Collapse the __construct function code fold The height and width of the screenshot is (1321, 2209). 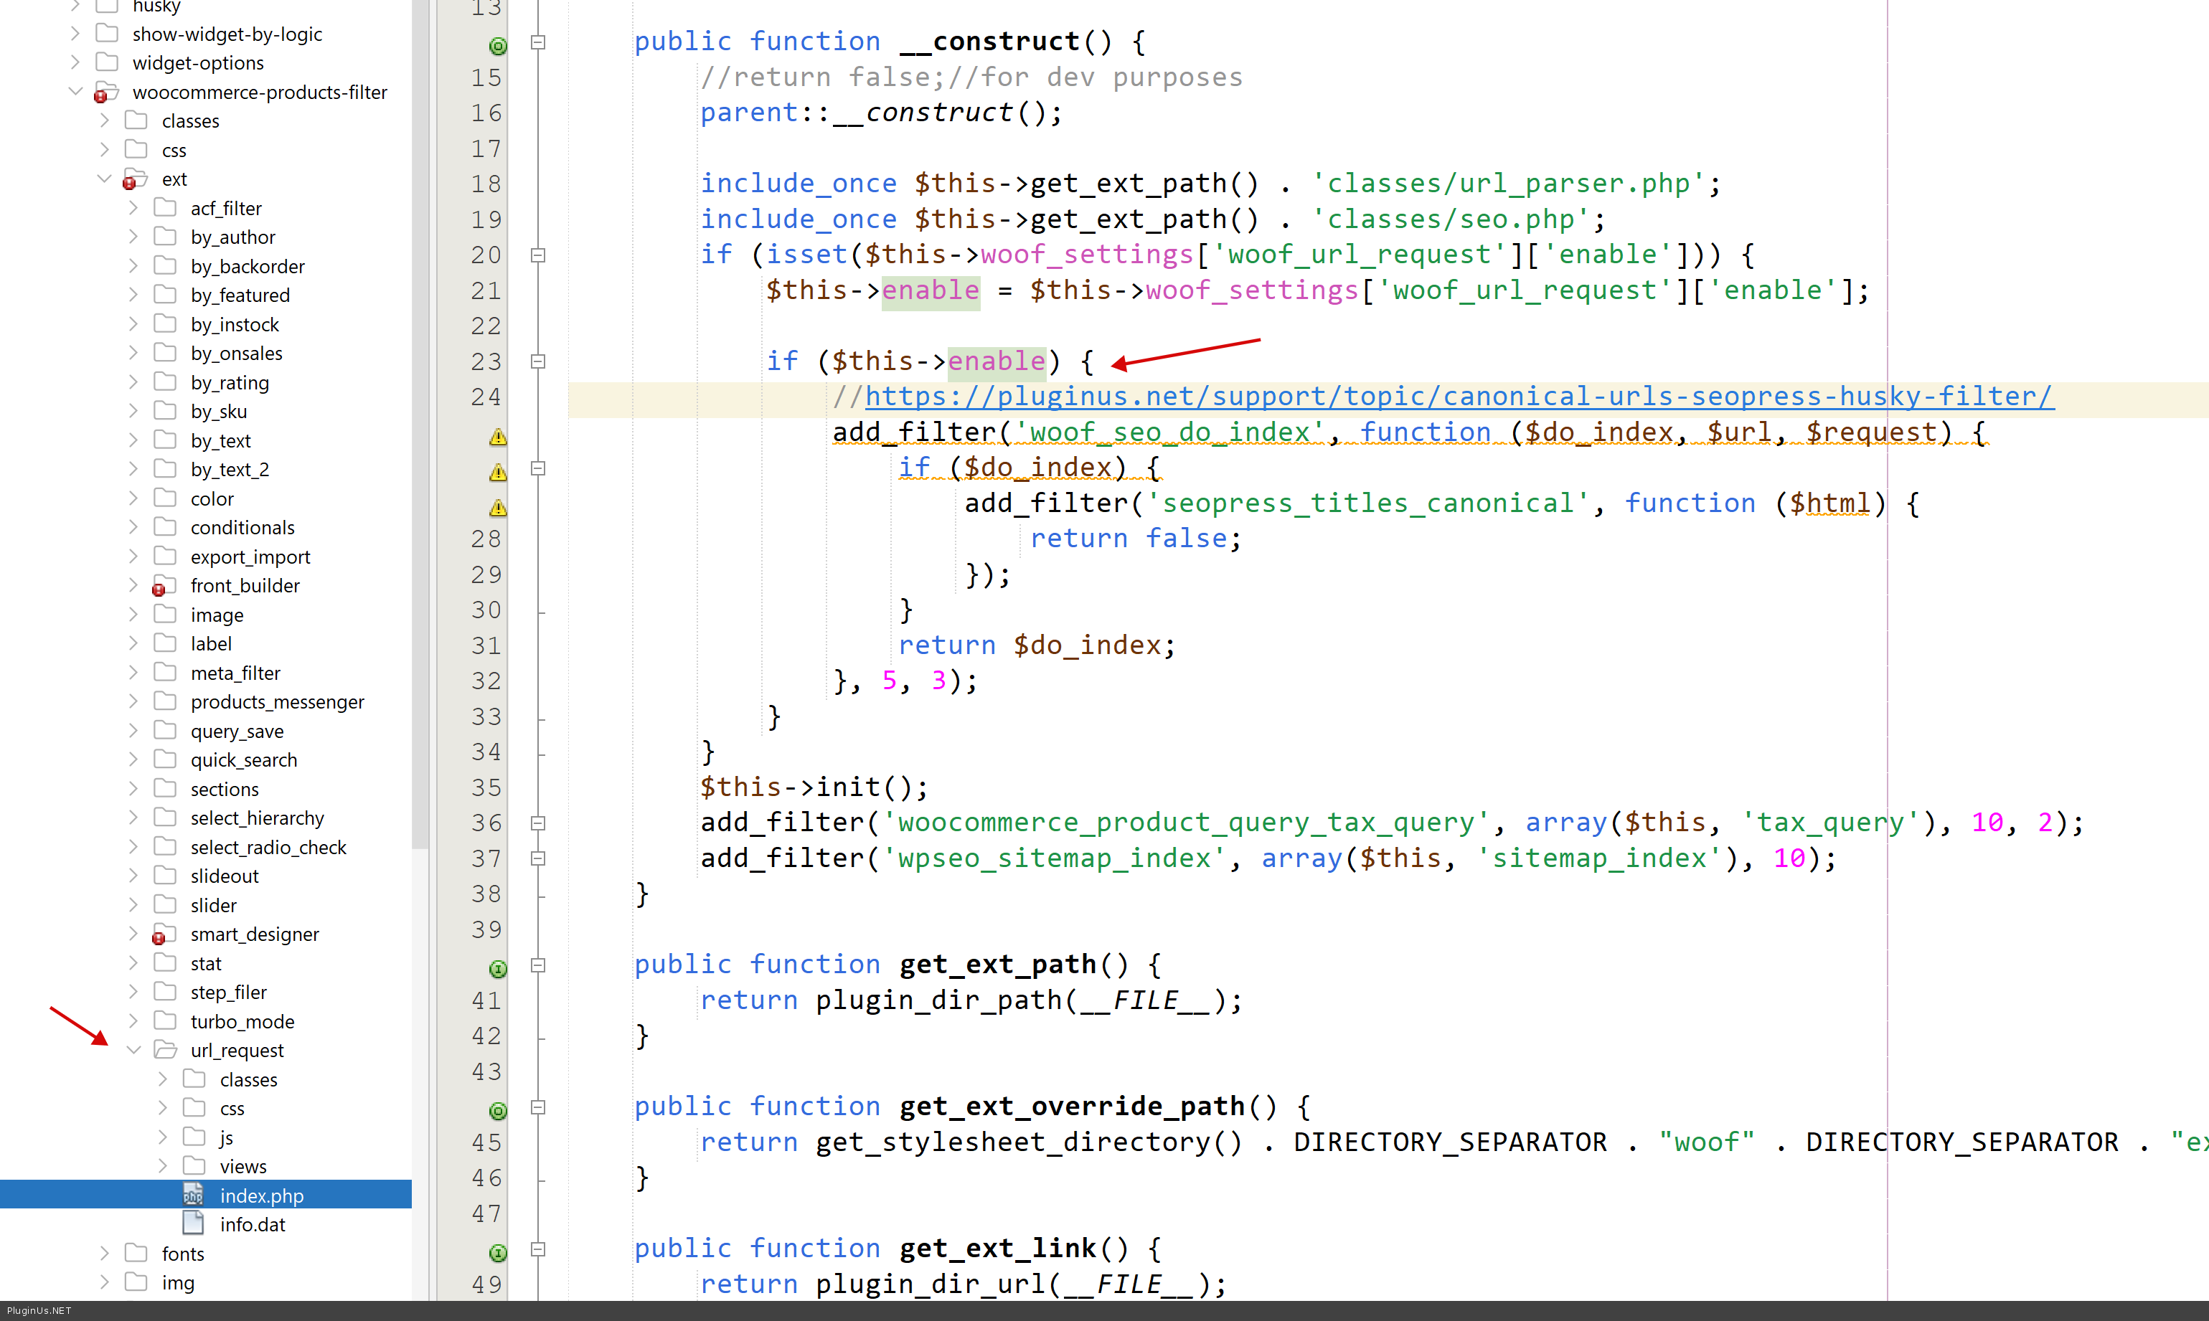pos(538,42)
